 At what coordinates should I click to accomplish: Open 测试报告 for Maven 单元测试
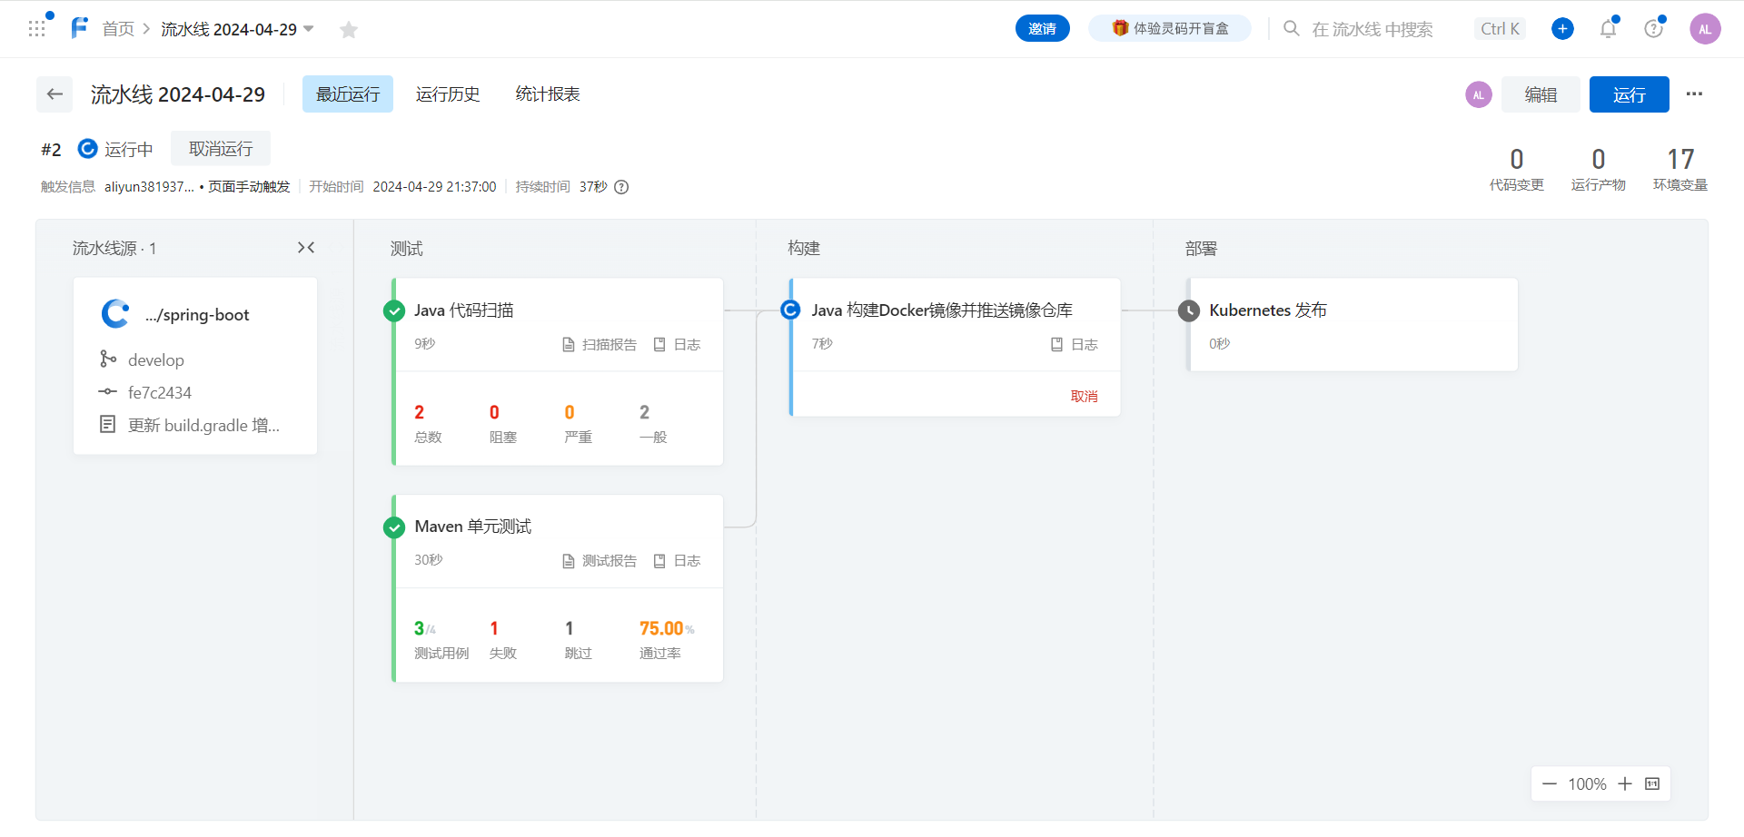[599, 561]
